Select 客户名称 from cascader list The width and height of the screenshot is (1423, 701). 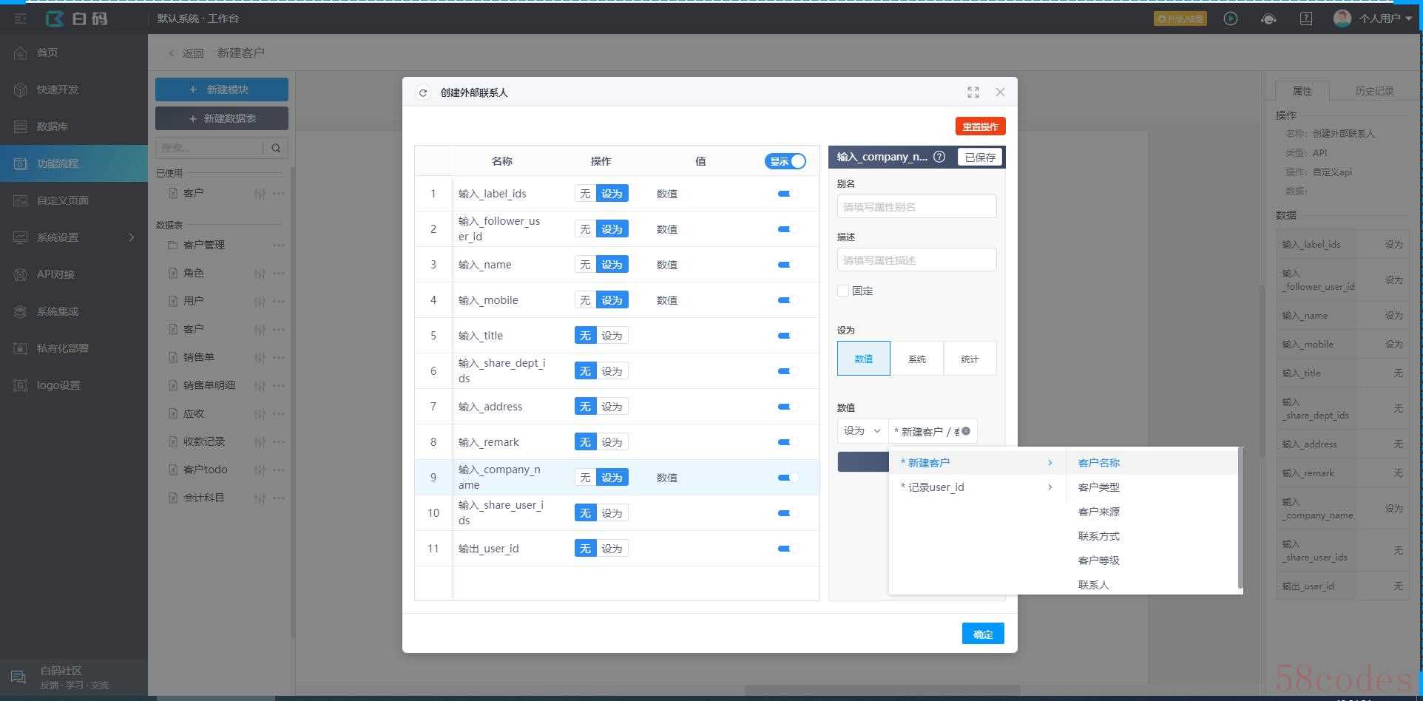click(x=1099, y=463)
